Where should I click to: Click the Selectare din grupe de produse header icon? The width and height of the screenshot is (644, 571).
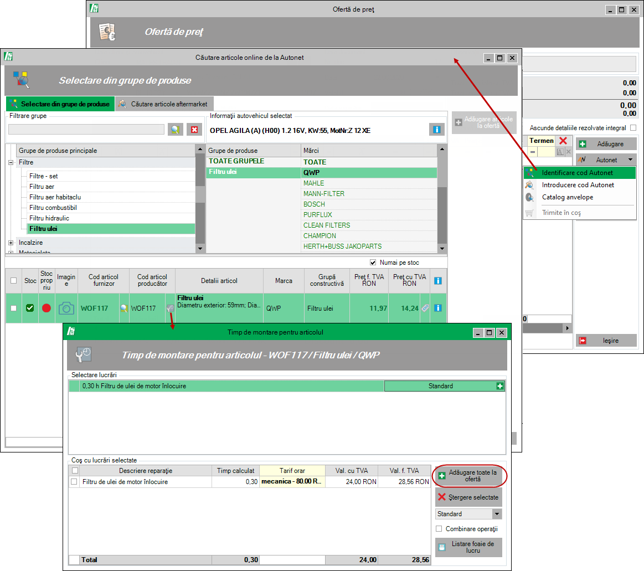(21, 80)
